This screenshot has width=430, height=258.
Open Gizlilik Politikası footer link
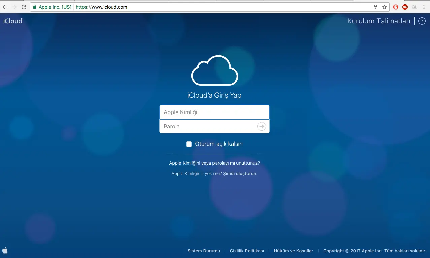247,251
